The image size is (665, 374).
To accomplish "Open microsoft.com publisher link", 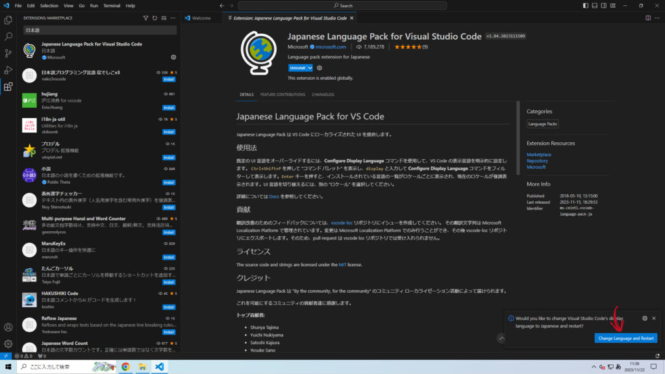I will pyautogui.click(x=331, y=47).
